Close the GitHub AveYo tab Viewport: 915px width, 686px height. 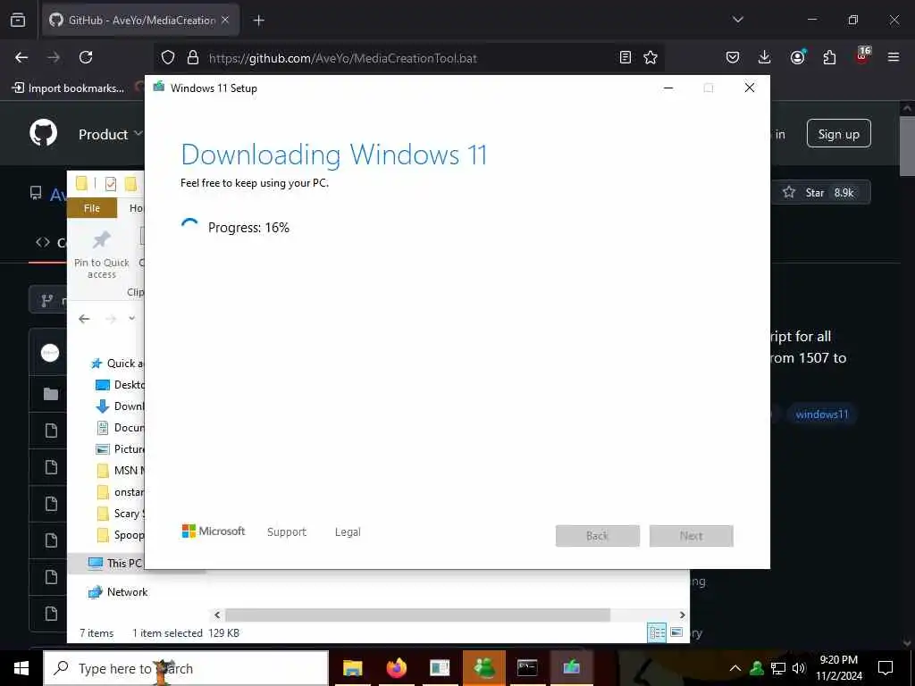coord(225,20)
